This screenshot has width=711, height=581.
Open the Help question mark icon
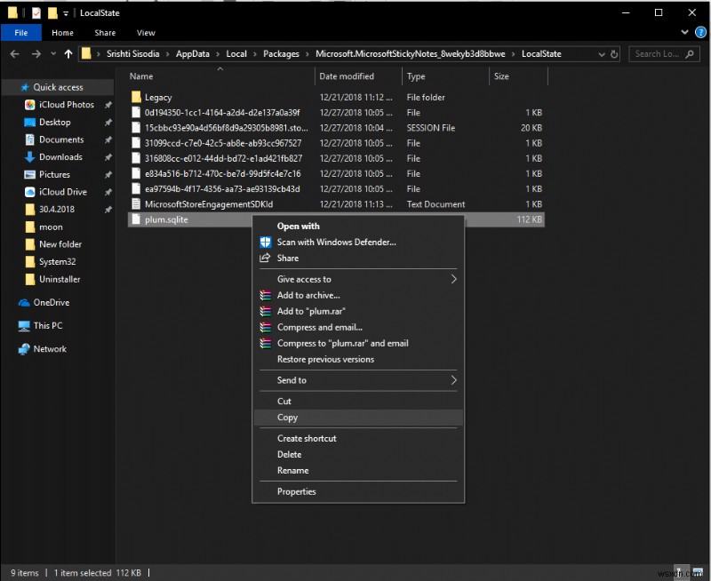click(x=700, y=32)
